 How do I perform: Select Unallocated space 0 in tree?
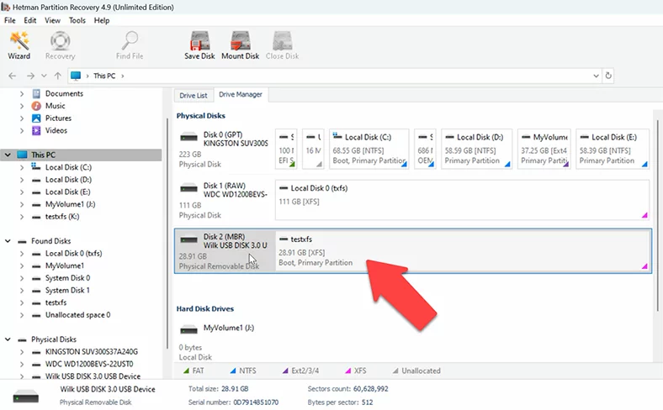point(77,315)
